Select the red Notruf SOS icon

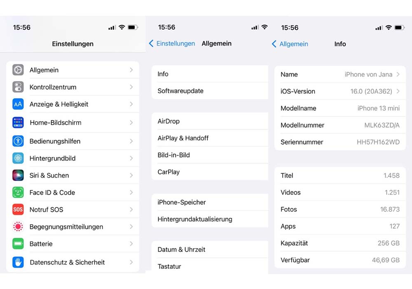tap(17, 209)
